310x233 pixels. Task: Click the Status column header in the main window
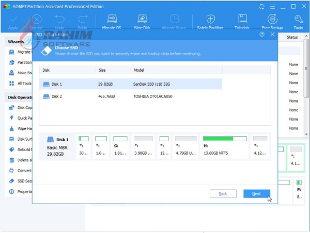(x=292, y=37)
